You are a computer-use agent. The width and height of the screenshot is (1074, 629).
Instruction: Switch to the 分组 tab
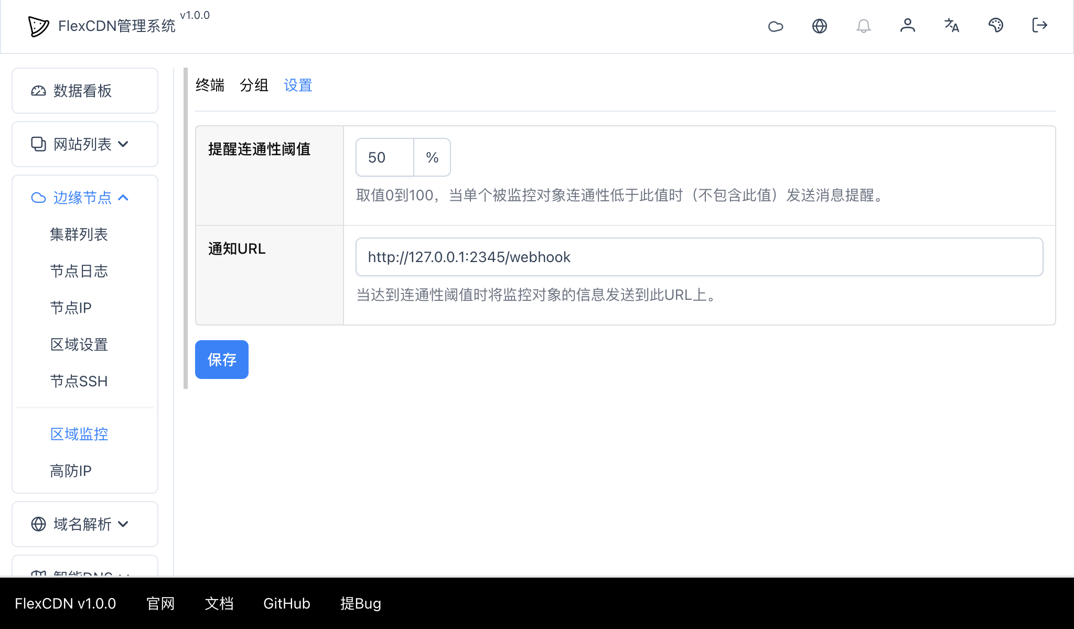tap(254, 85)
